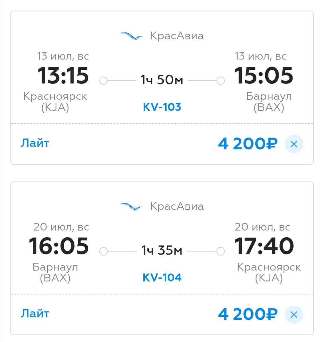Click Барнаул (BAX) under the 15:05 arrival
The image size is (321, 342).
pos(269,102)
